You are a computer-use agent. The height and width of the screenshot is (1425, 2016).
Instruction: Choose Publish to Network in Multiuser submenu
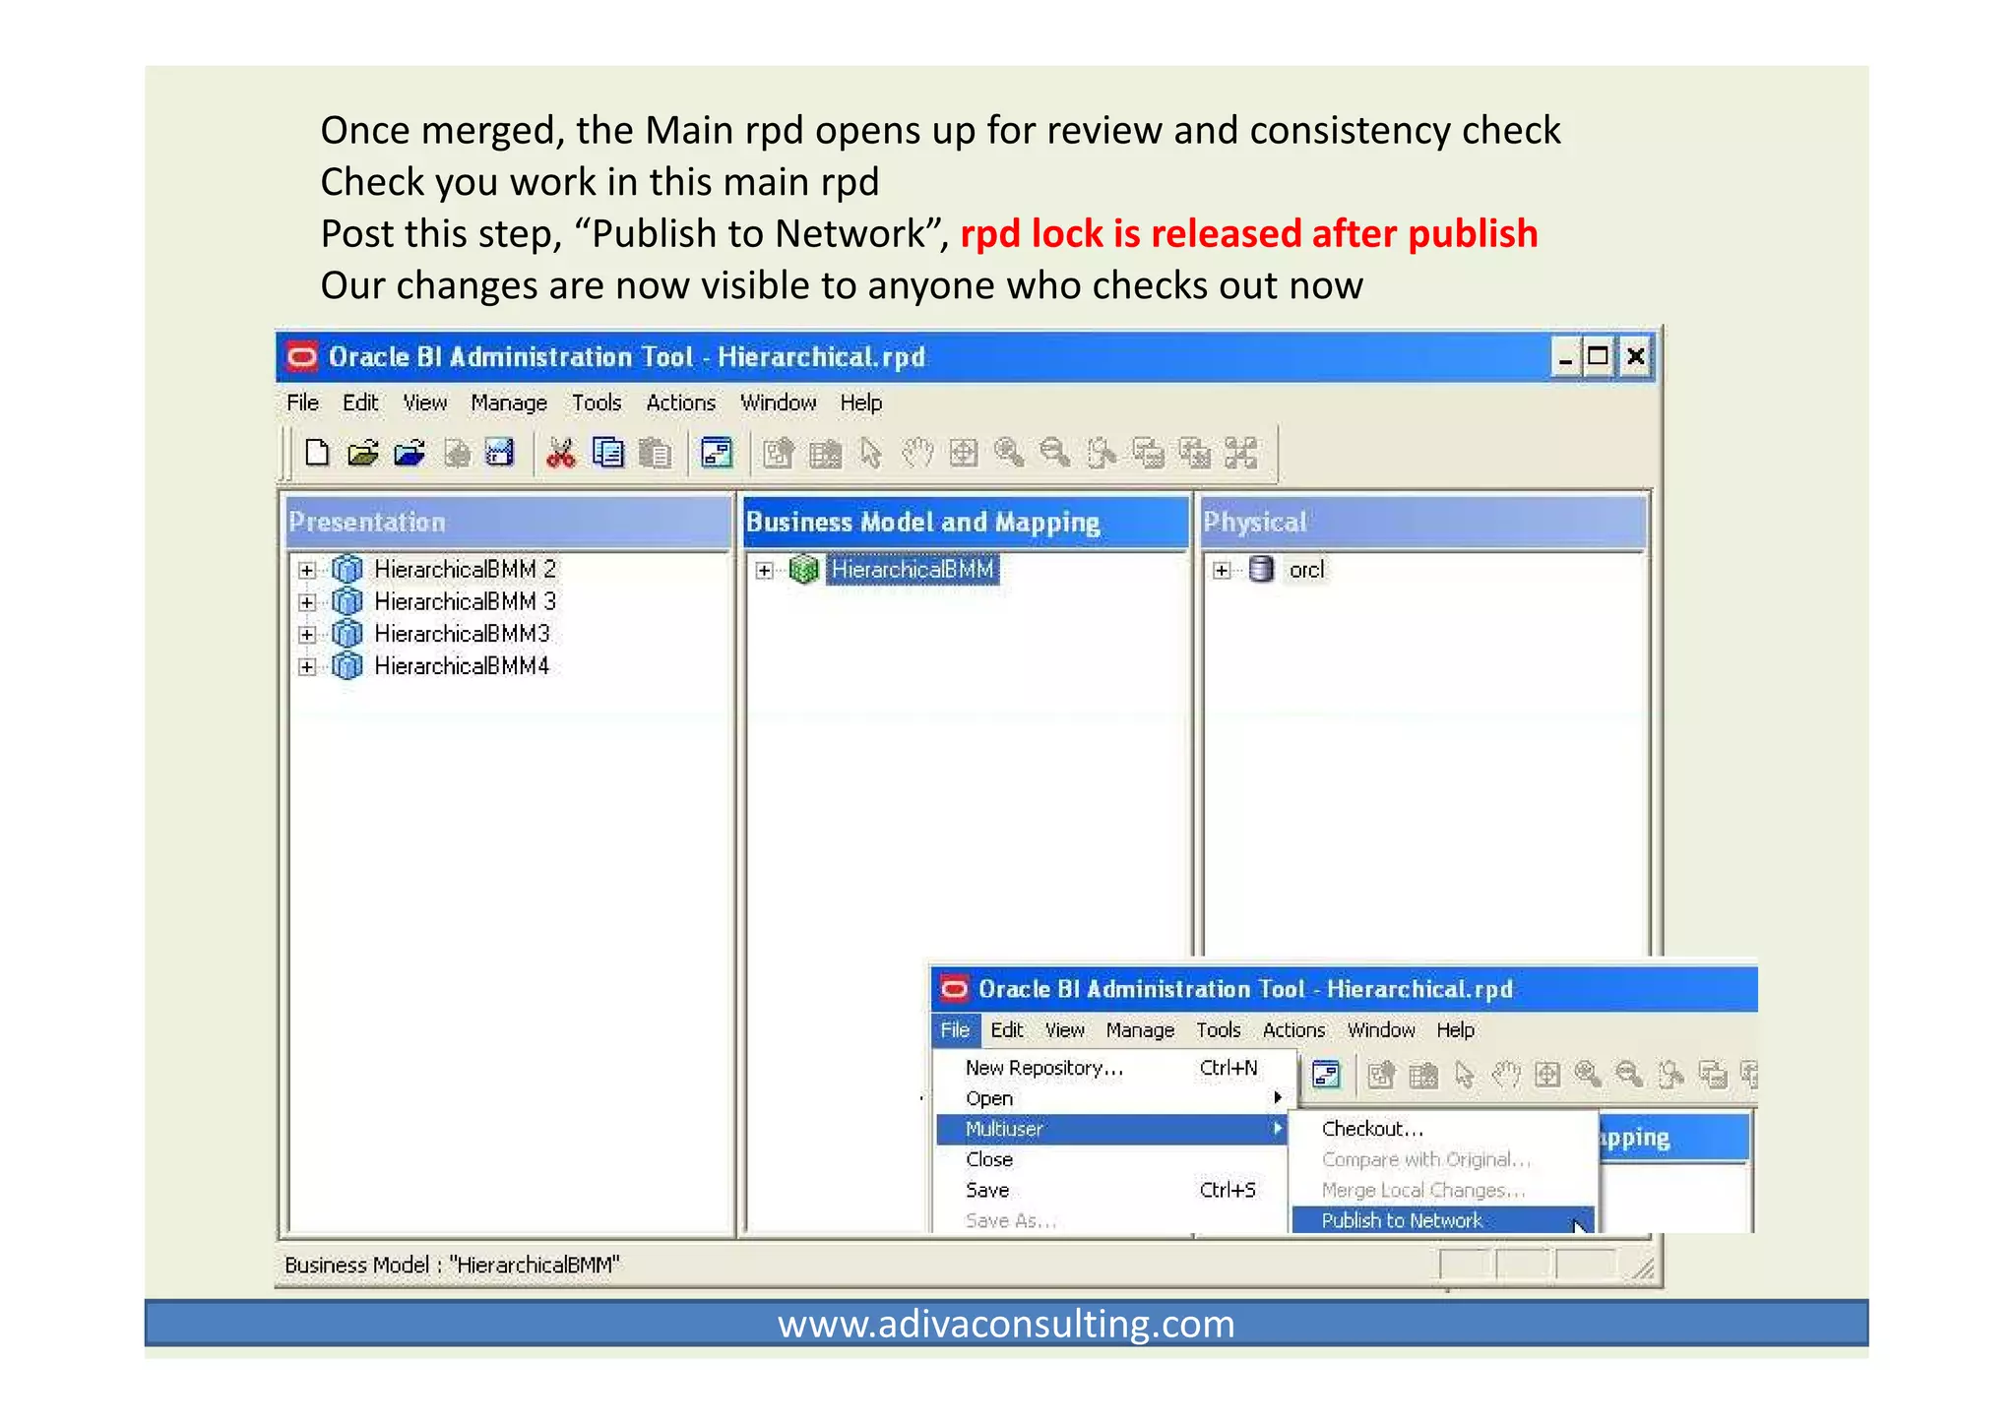1443,1219
